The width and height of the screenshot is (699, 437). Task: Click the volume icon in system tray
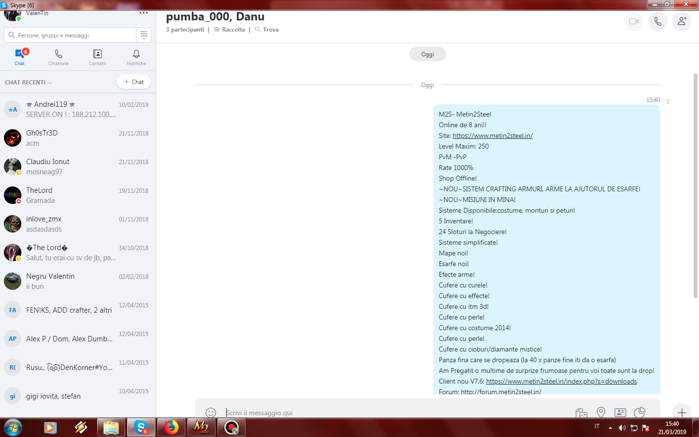pos(622,428)
